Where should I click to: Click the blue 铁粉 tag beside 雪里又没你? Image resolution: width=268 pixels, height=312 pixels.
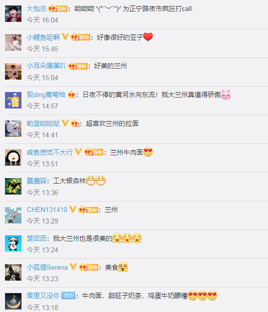click(68, 296)
